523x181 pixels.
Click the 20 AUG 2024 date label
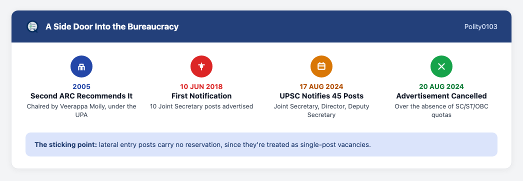441,86
